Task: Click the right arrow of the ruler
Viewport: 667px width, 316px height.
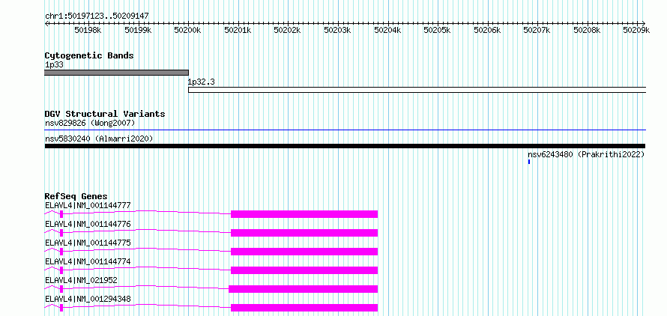Action: pyautogui.click(x=644, y=23)
